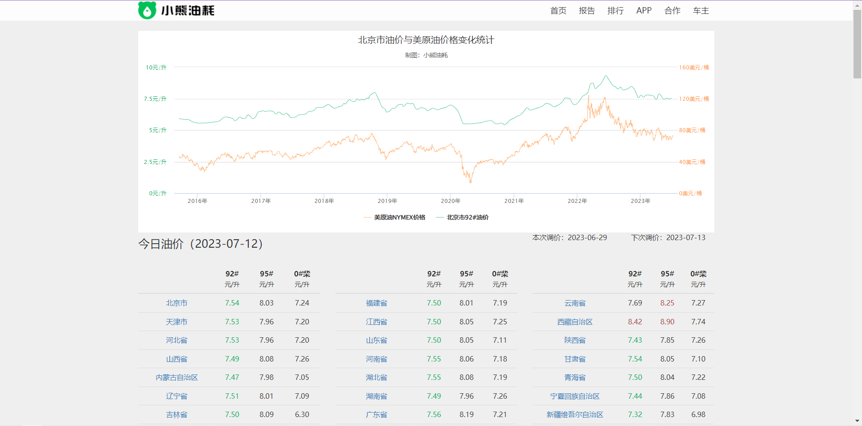Screen dimensions: 862x426
Task: Click 山西省 95# price 8.08
Action: pyautogui.click(x=266, y=359)
